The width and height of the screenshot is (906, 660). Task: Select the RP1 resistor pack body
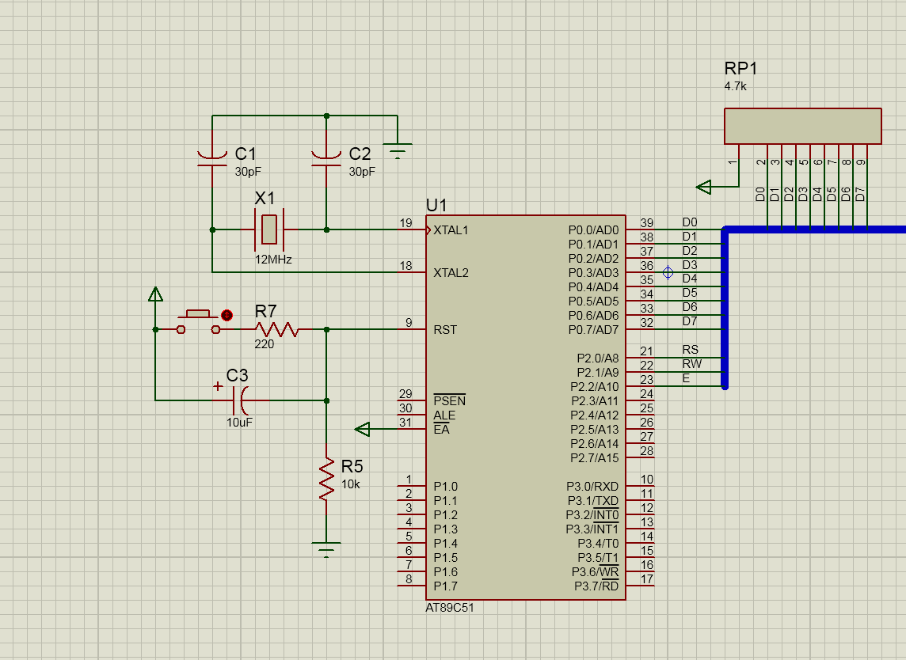(x=802, y=126)
